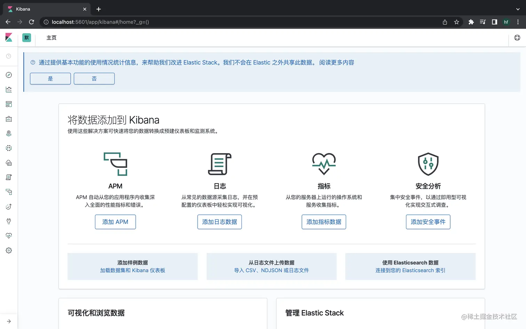Screen dimensions: 526x329
Task: Click the 日志 document illustration icon
Action: click(220, 164)
